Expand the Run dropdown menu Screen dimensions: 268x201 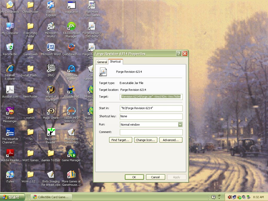click(180, 125)
